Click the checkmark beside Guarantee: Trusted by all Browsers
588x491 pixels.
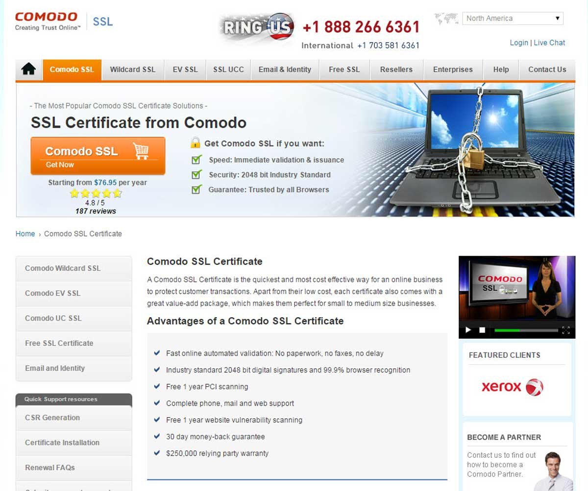click(196, 189)
